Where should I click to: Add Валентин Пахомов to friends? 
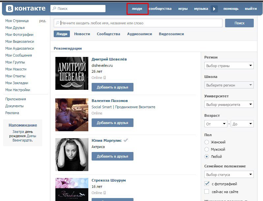112,123
